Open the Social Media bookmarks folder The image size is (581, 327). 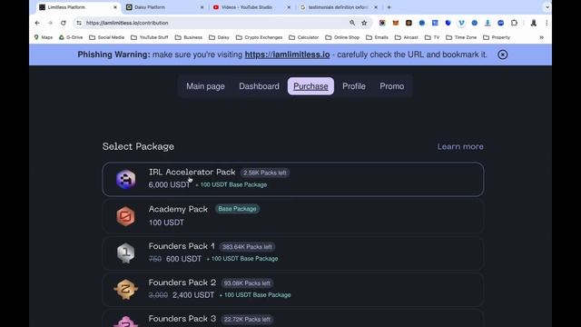107,37
